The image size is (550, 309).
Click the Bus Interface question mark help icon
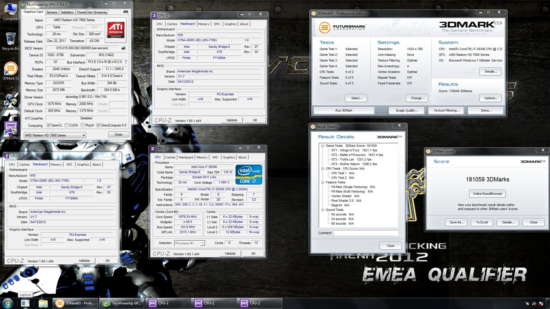125,62
